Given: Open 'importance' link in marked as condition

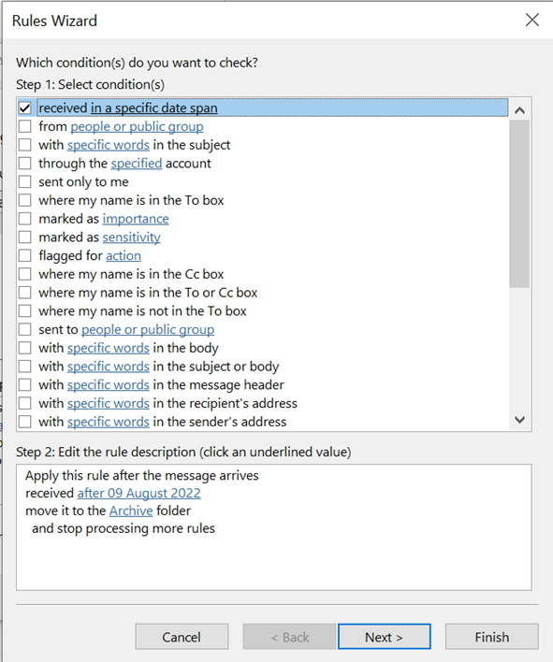Looking at the screenshot, I should point(136,219).
